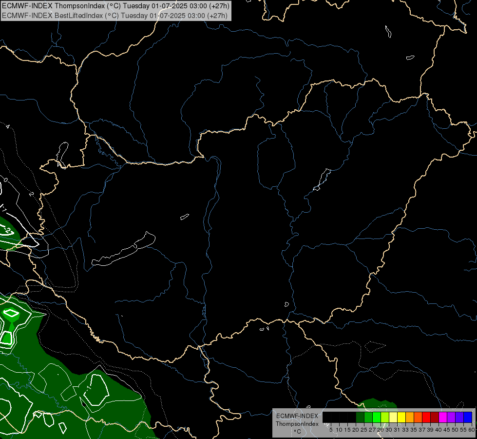The image size is (477, 439).
Task: Click the legend value 45
Action: 447,430
